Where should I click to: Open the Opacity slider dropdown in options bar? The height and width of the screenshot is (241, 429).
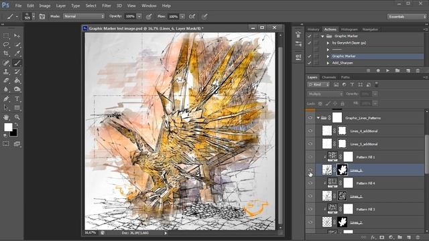coord(139,17)
